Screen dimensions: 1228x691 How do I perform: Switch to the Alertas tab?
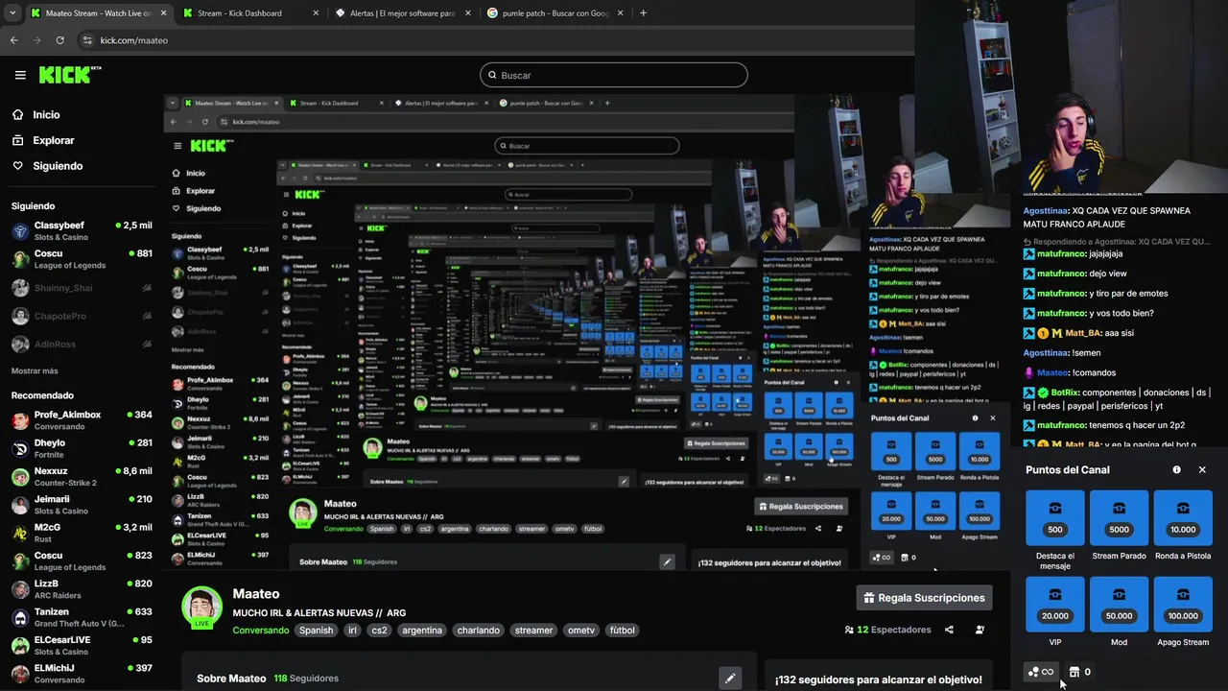pos(402,13)
